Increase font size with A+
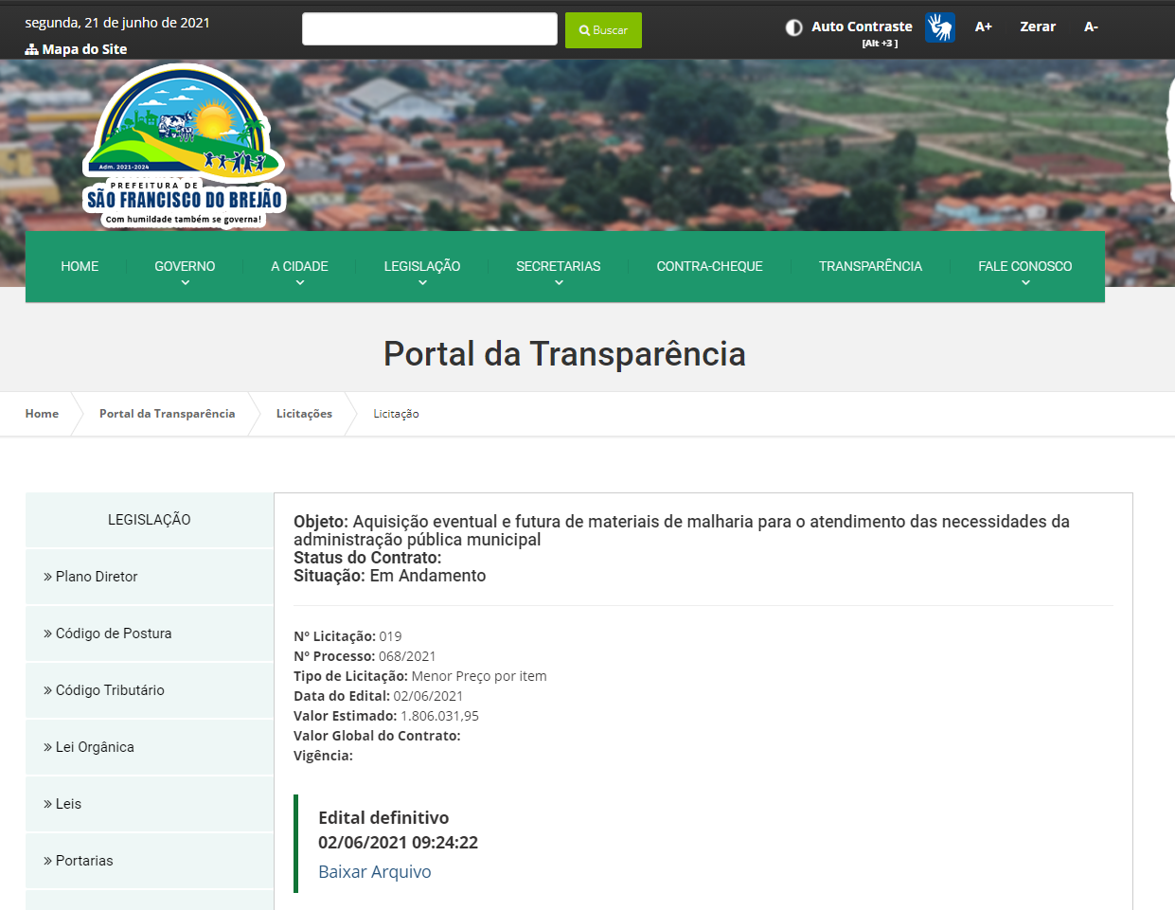 tap(984, 27)
